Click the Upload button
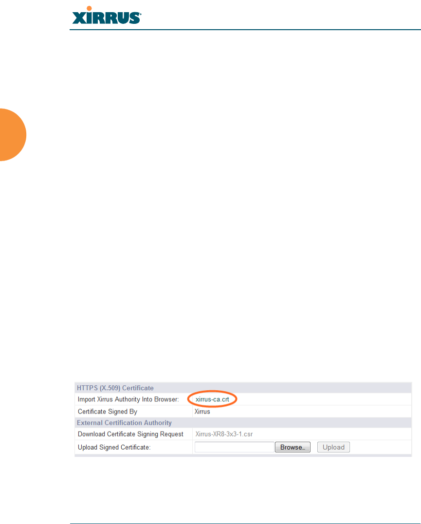The image size is (421, 524). coord(333,447)
